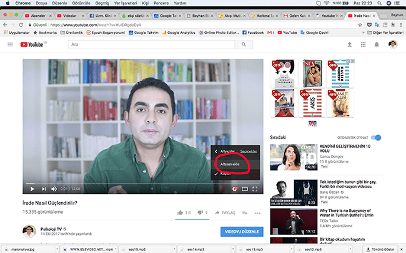Screen dimensions: 406x253
Task: Open the YouTube hamburger guide menu
Action: 10,45
